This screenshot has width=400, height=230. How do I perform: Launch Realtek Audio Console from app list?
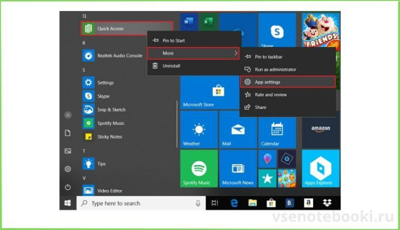pos(112,55)
